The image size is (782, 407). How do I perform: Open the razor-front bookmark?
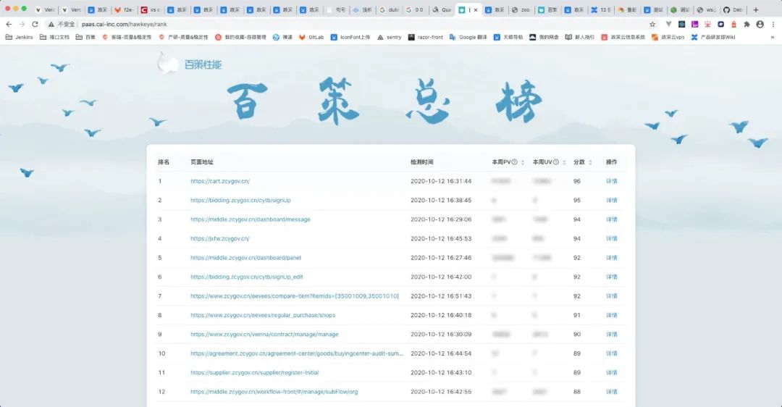426,37
